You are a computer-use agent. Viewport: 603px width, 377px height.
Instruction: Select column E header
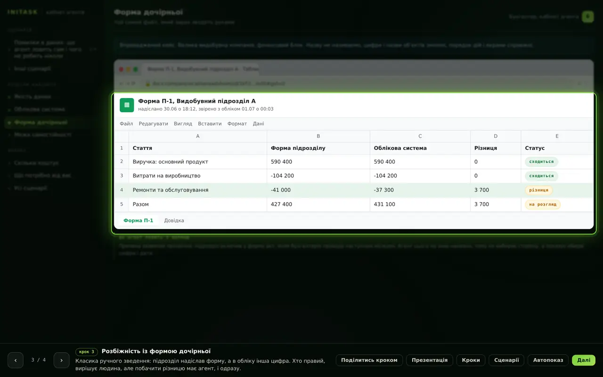(557, 136)
